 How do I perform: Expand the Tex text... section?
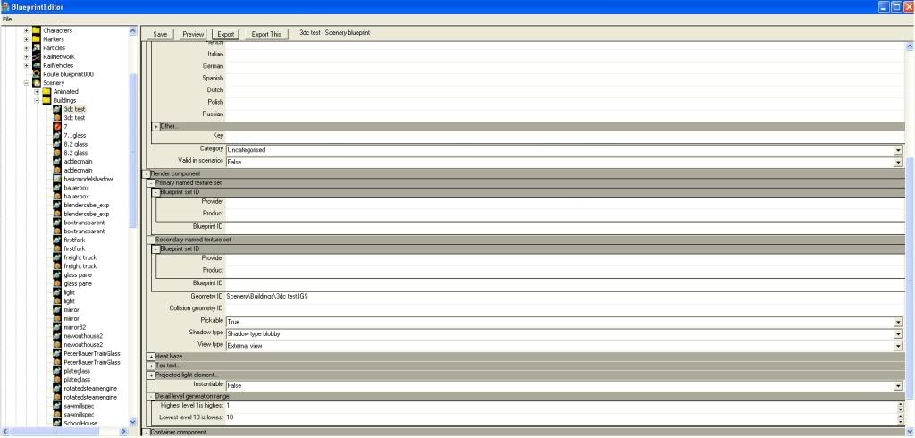tap(151, 366)
